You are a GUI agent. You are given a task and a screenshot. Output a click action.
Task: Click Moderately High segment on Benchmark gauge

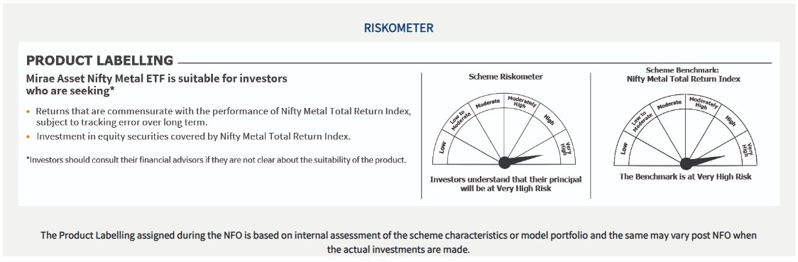click(702, 103)
